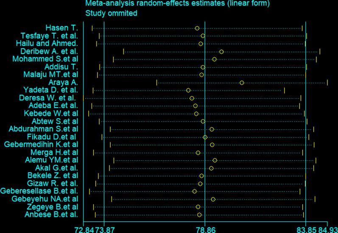Click the lower limit tick on Mohammed S. row
This screenshot has width=338, height=233.
coord(113,59)
